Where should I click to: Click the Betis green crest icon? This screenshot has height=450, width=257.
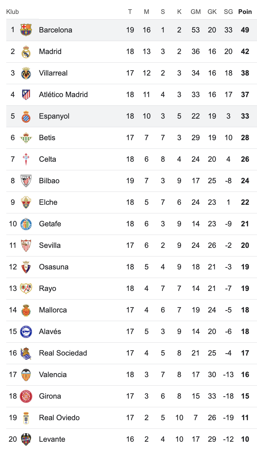[x=26, y=138]
